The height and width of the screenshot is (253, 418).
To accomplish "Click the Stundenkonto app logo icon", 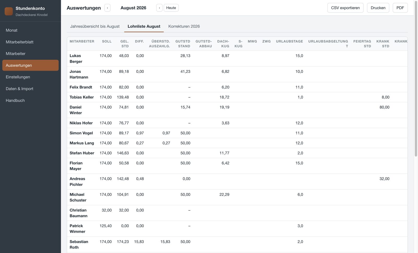I will [9, 11].
